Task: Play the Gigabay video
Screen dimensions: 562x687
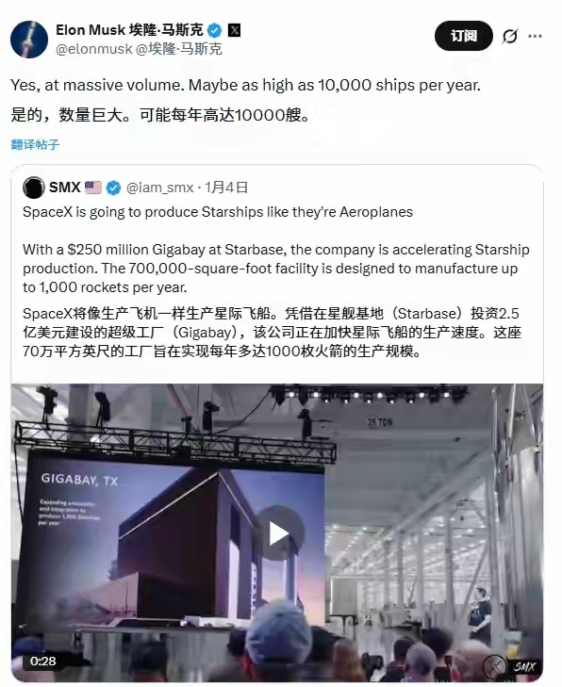Action: click(279, 533)
